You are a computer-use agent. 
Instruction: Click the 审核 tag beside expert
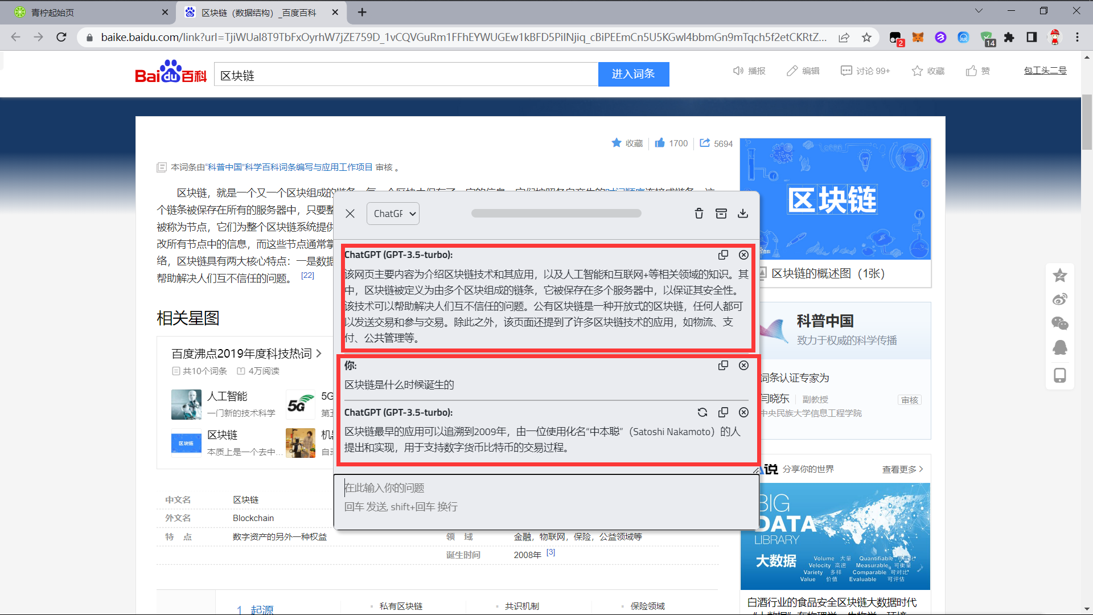[910, 400]
